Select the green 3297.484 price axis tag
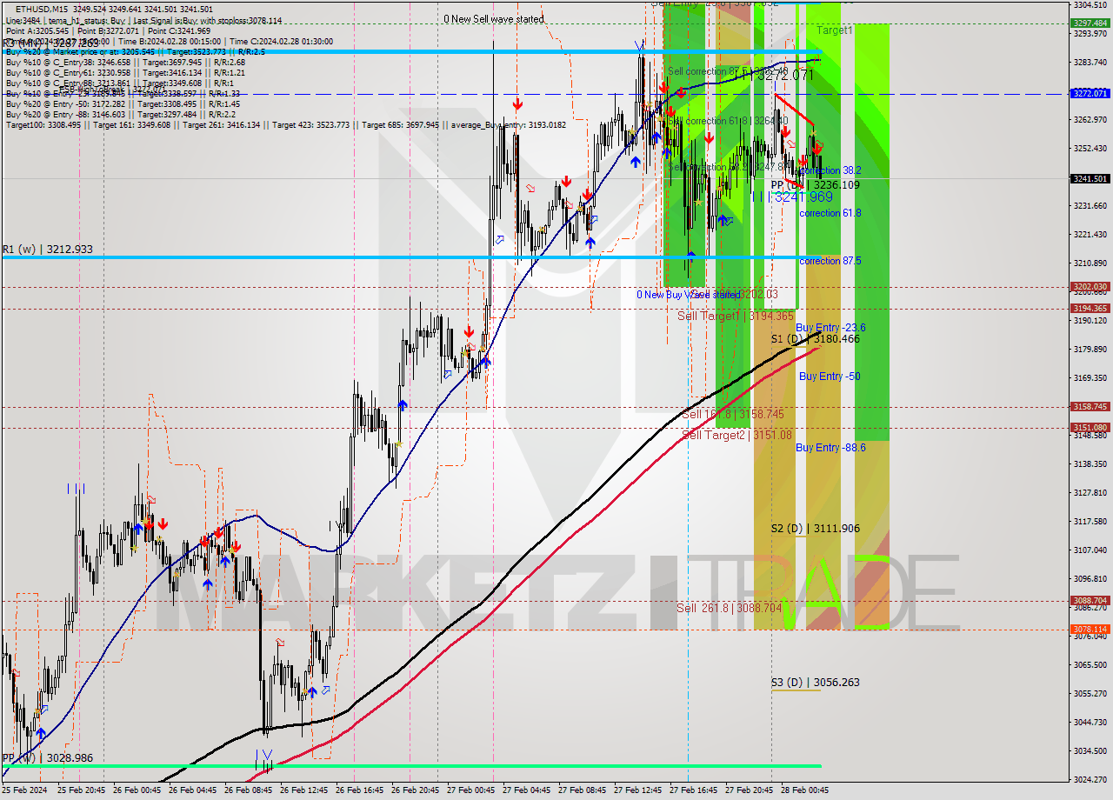The width and height of the screenshot is (1113, 800). coord(1090,23)
